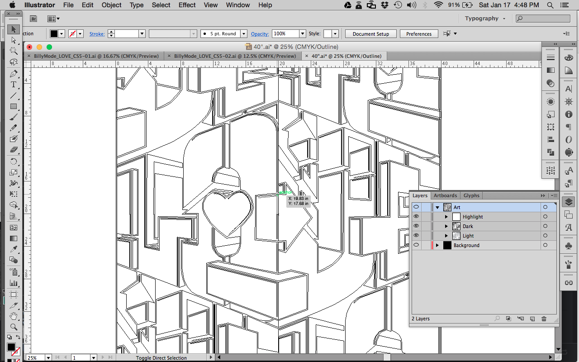Open the Align panel icon

[551, 139]
